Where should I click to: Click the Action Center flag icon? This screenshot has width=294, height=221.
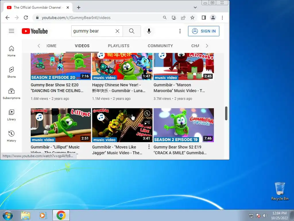click(x=258, y=216)
